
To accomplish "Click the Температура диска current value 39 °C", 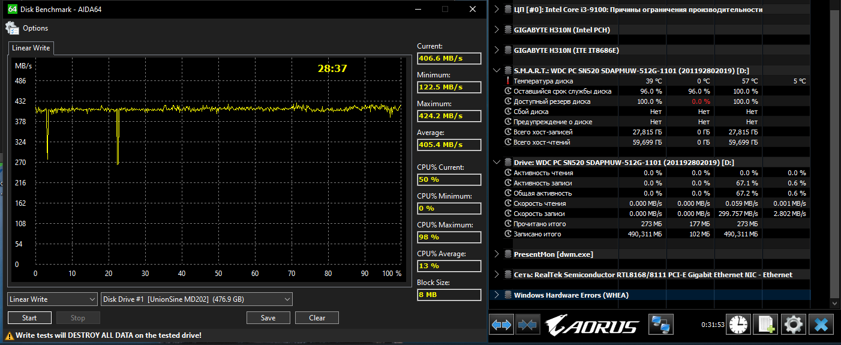I will [654, 81].
